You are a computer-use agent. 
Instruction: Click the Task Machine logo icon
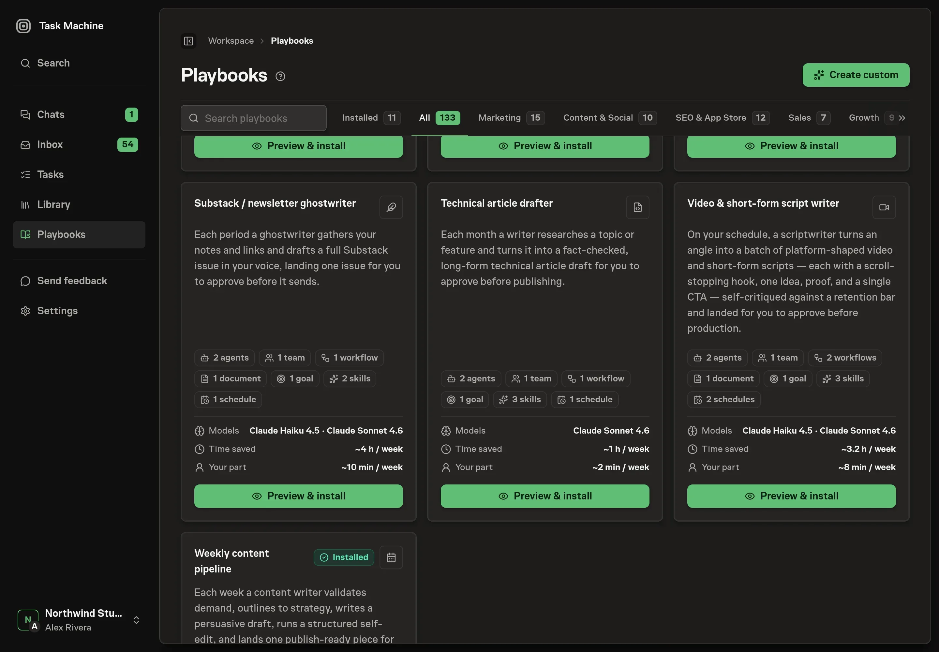[x=23, y=26]
